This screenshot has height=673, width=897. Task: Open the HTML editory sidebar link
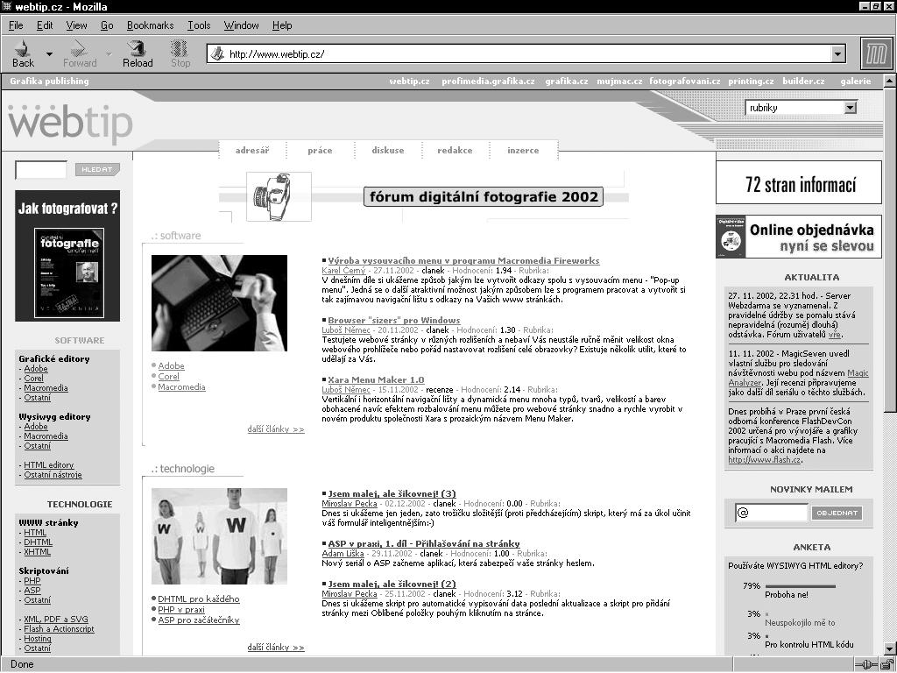pos(49,465)
